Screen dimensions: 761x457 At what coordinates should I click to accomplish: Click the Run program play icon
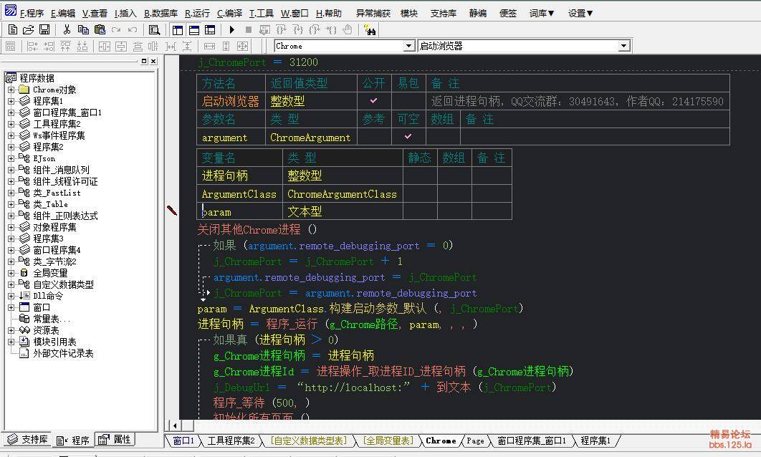click(232, 29)
